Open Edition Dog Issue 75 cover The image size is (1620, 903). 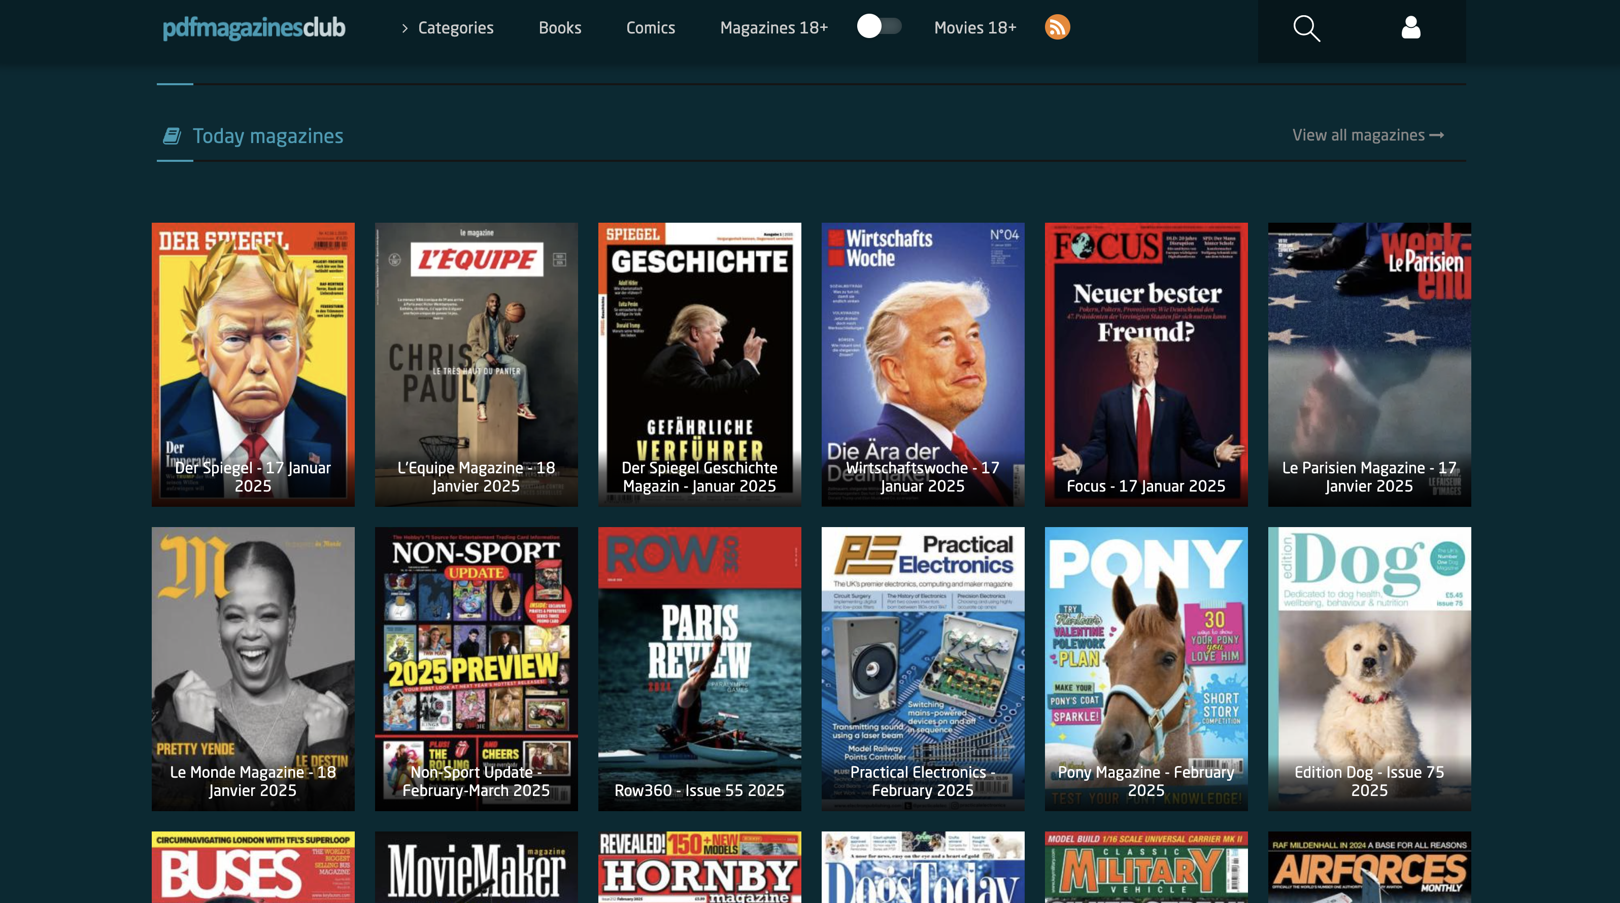[1369, 669]
